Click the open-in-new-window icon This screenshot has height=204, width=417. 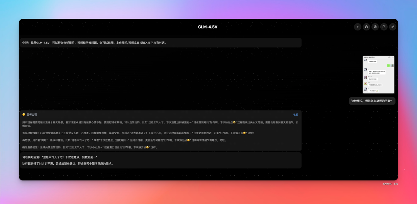click(x=384, y=27)
